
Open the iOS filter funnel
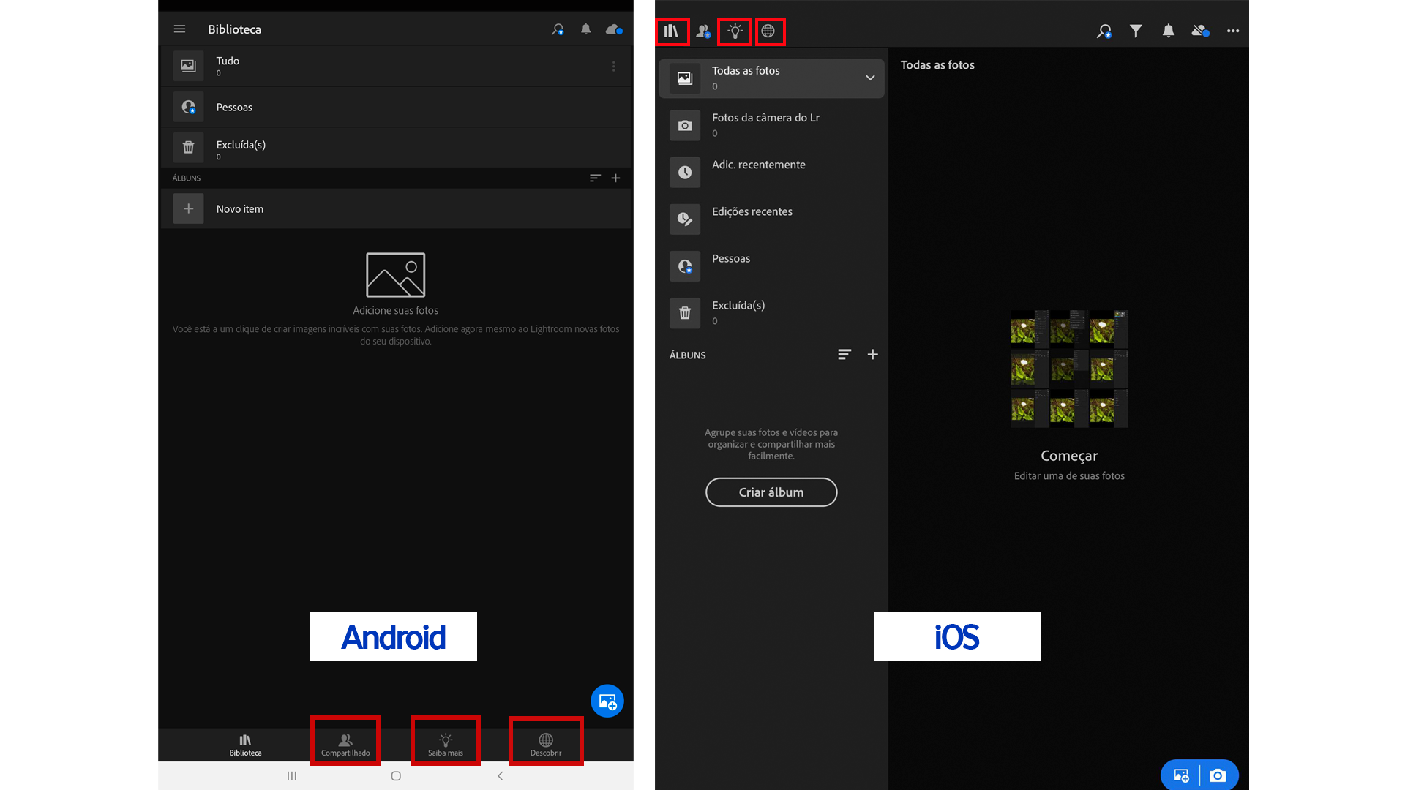point(1136,31)
